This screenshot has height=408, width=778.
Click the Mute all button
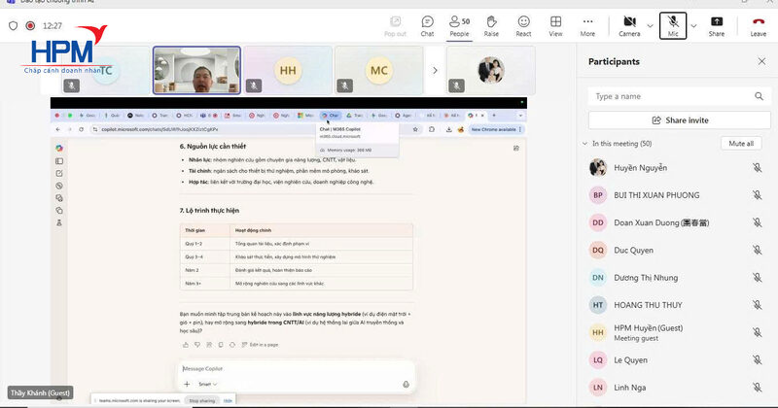coord(741,144)
